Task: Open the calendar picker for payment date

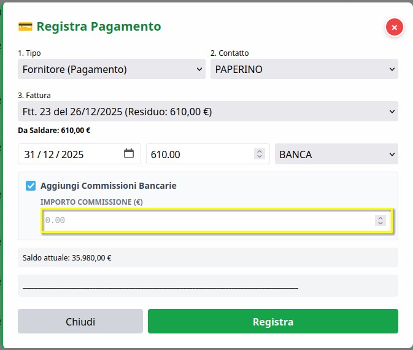Action: tap(129, 154)
